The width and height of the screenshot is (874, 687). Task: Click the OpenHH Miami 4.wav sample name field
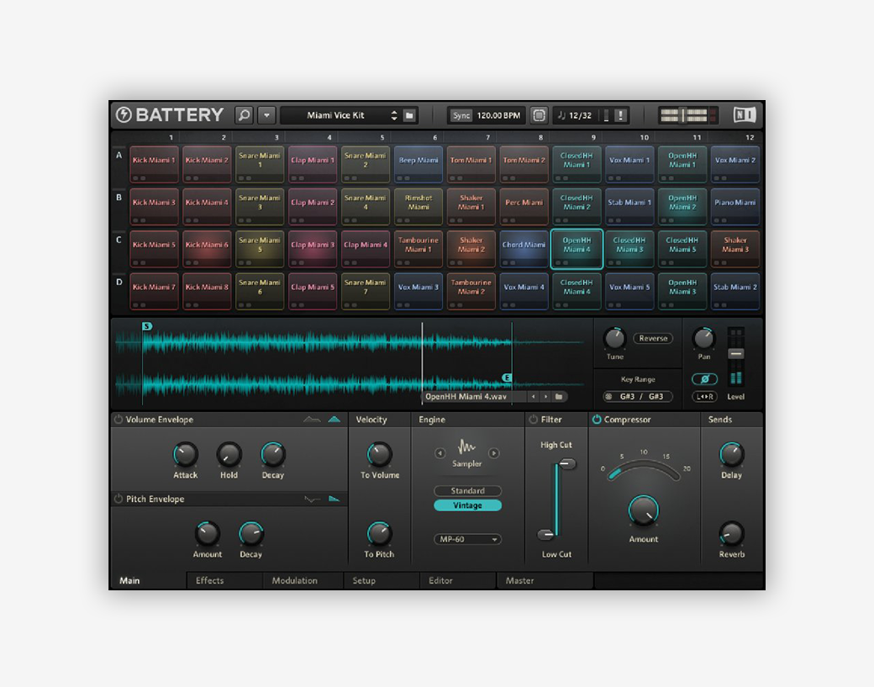(474, 396)
